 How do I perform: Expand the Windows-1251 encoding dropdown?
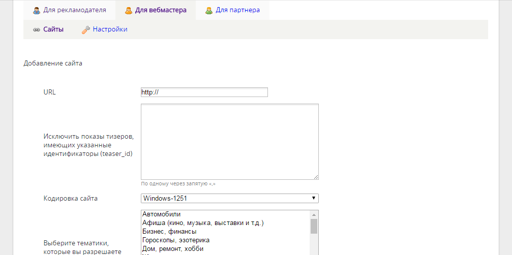(x=229, y=198)
